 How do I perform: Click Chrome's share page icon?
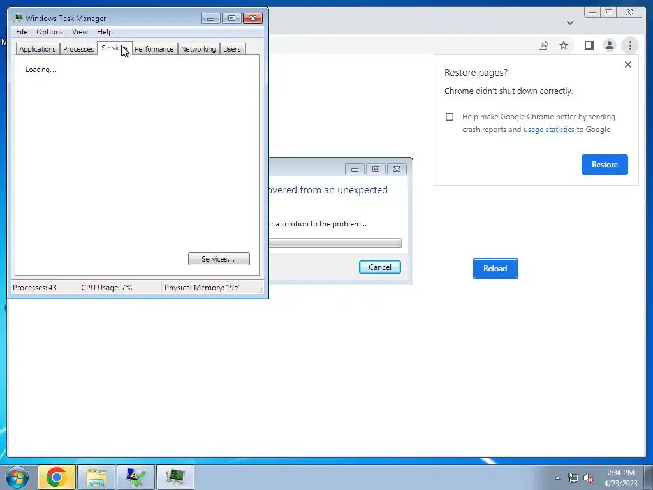click(543, 45)
